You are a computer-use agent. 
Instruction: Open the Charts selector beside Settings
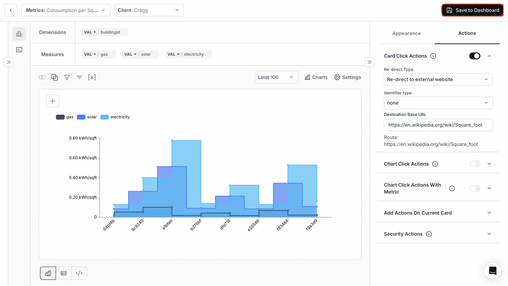(x=316, y=77)
